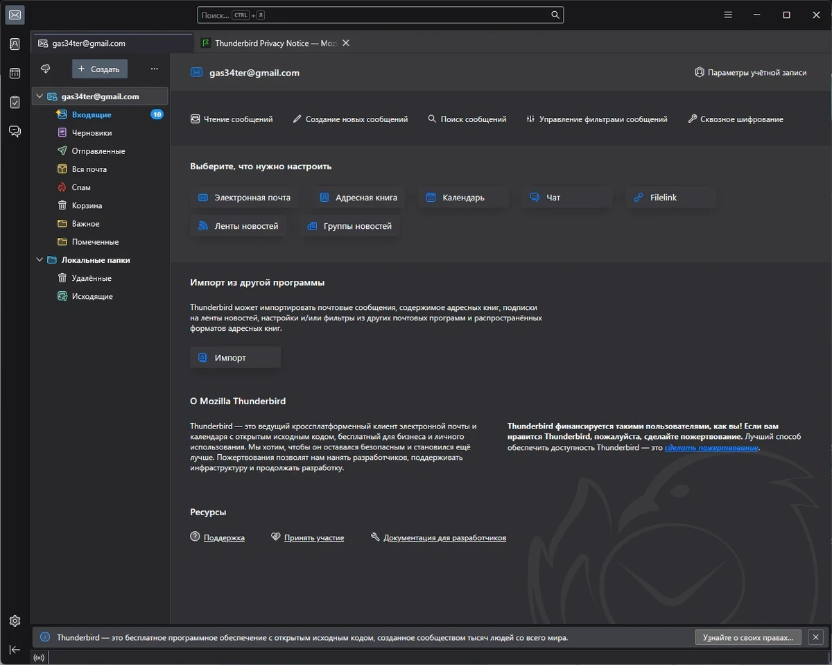Set up Группы новостей
Image resolution: width=832 pixels, height=665 pixels.
click(349, 226)
